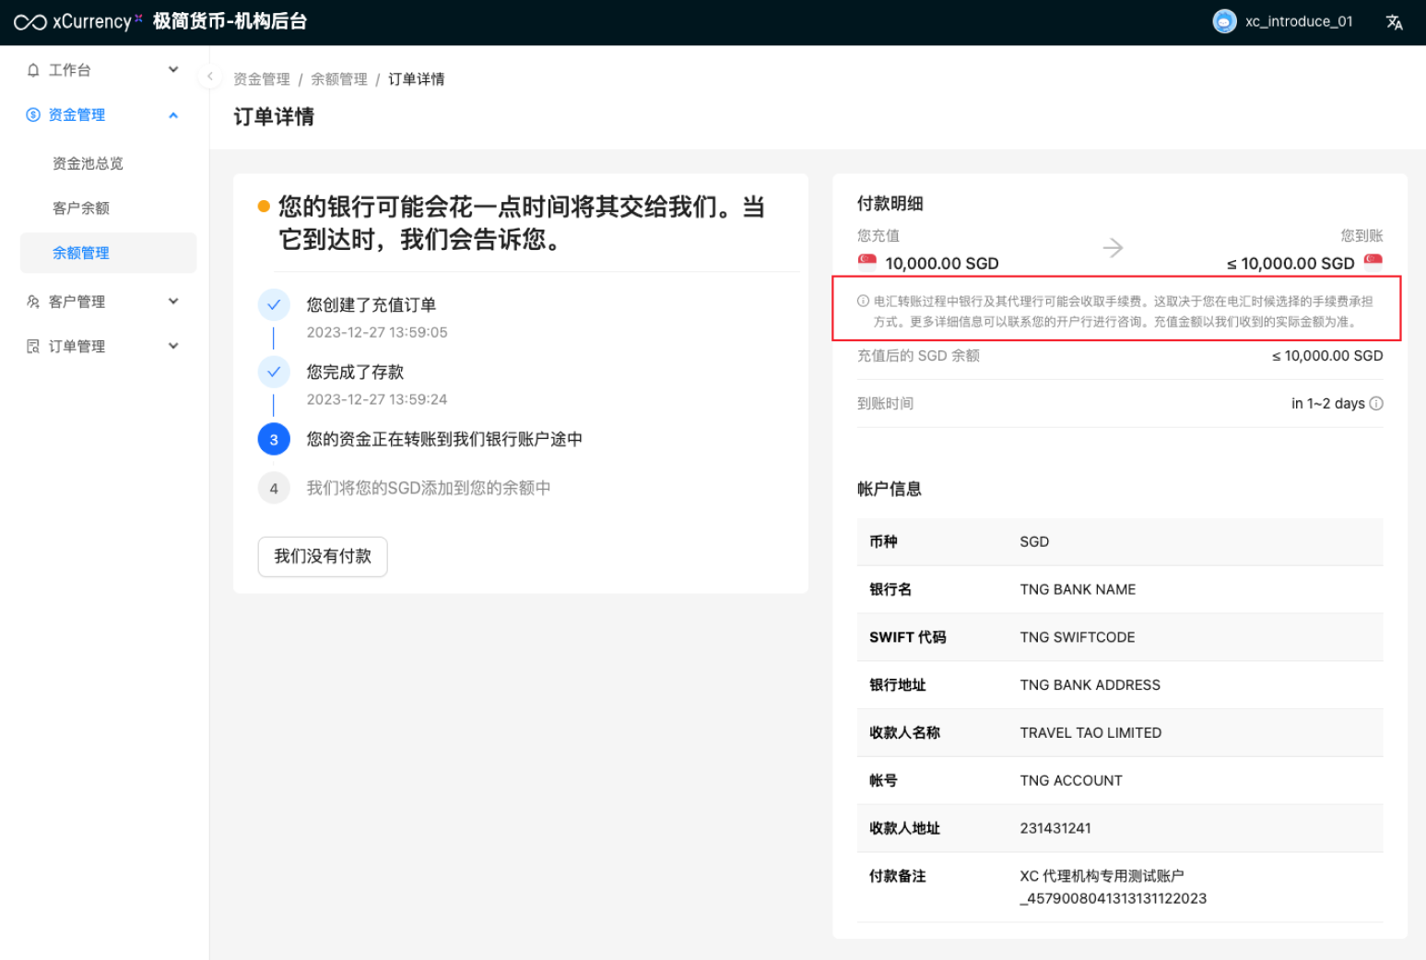Expand the 订单管理 menu chevron

(x=173, y=347)
